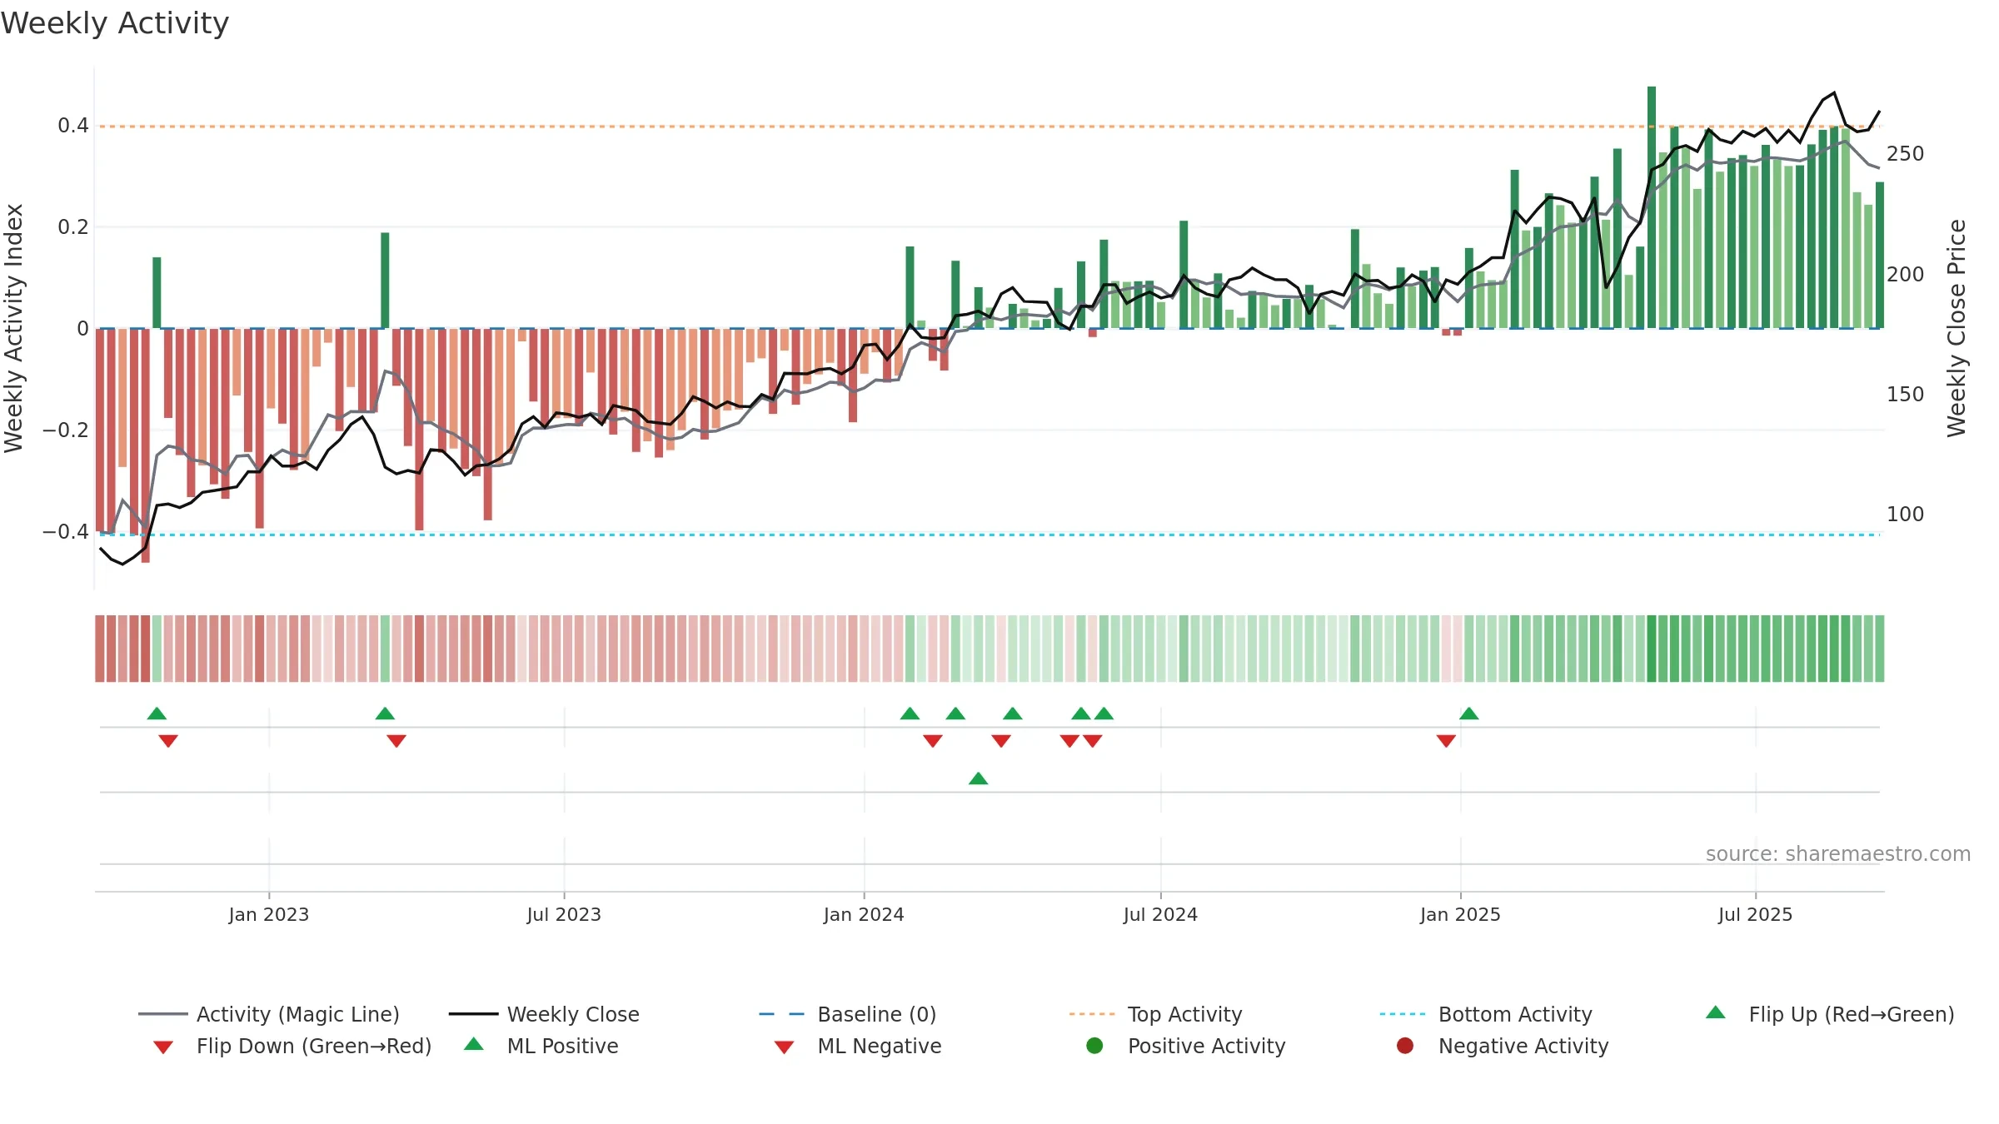Click the −0.4 activity axis tick label
The width and height of the screenshot is (1999, 1124).
[65, 531]
